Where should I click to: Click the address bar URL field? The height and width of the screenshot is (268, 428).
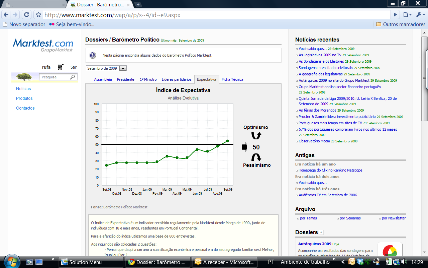pyautogui.click(x=217, y=15)
